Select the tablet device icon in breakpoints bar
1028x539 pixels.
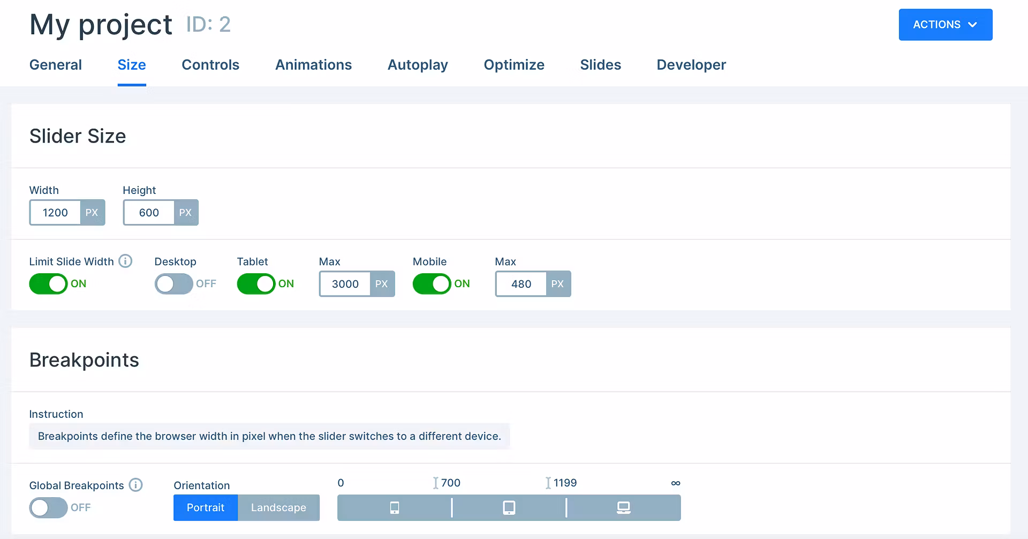[x=509, y=507]
